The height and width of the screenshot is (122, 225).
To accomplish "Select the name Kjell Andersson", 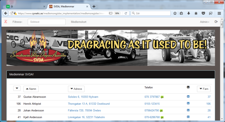I will pos(33,117).
